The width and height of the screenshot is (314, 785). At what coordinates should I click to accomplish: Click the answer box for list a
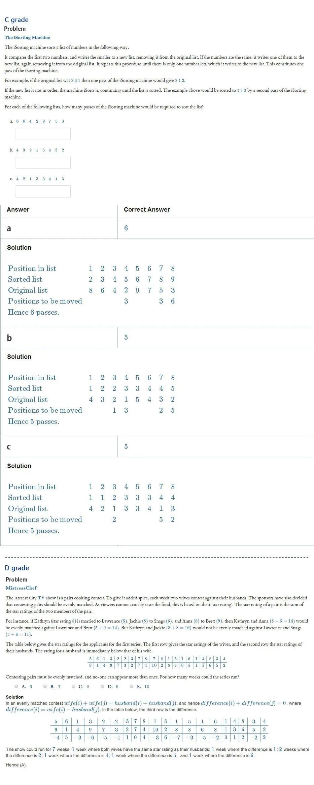click(43, 134)
